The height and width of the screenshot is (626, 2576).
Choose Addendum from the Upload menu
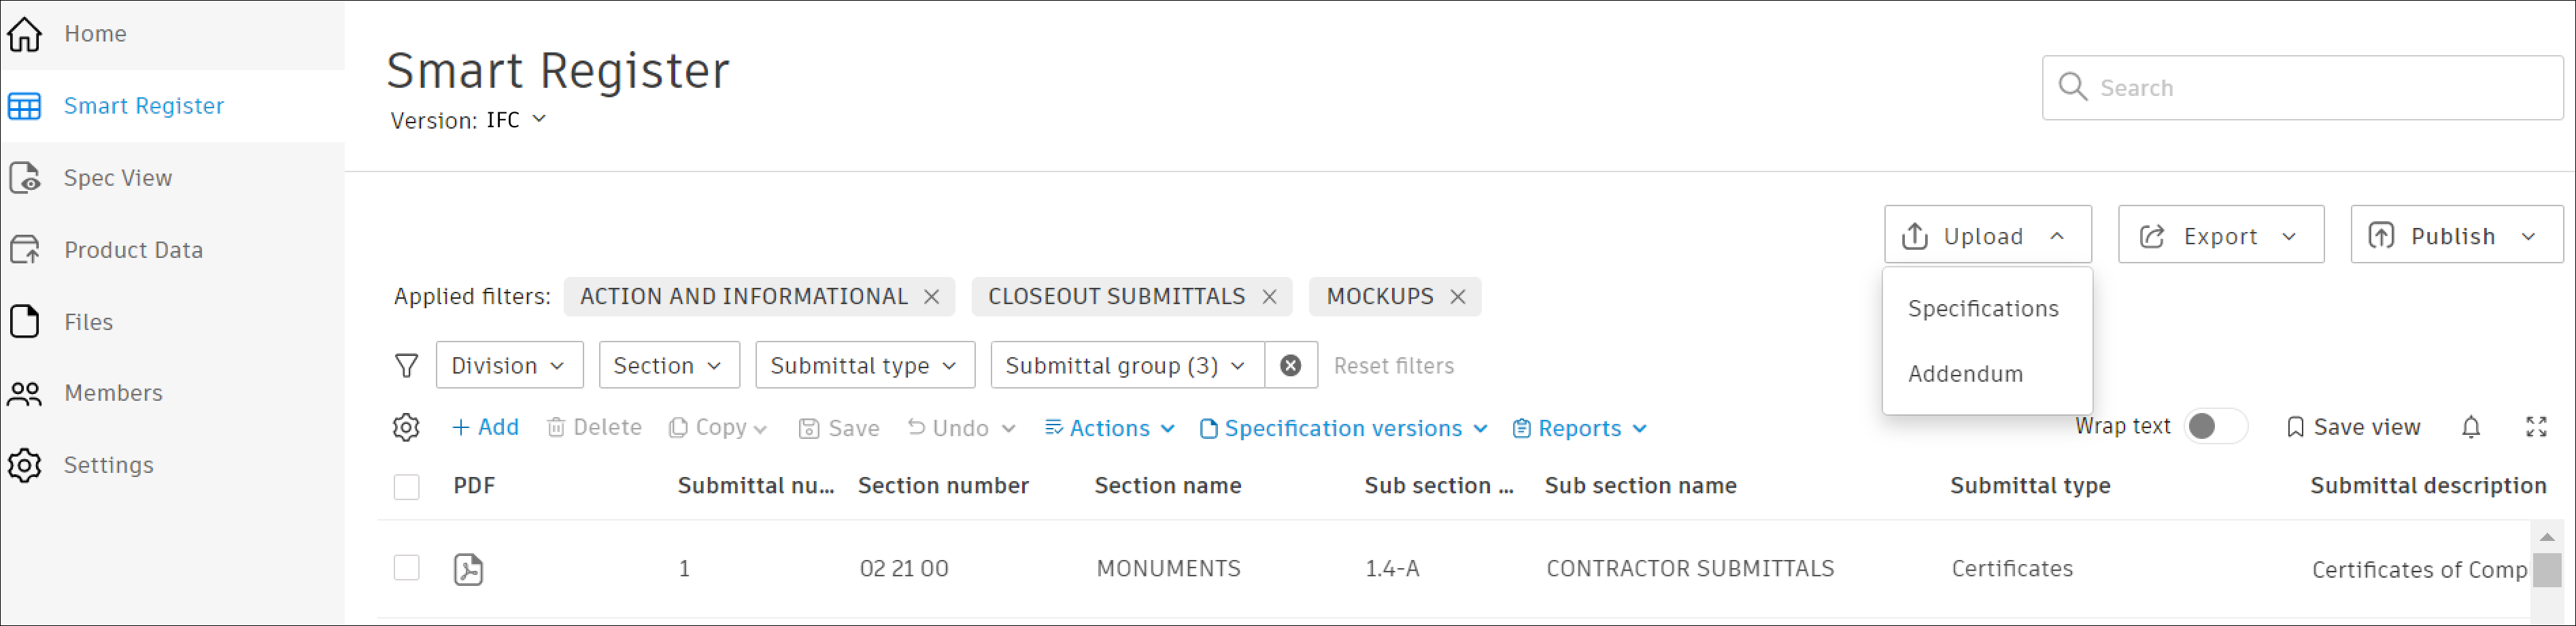pyautogui.click(x=1964, y=374)
